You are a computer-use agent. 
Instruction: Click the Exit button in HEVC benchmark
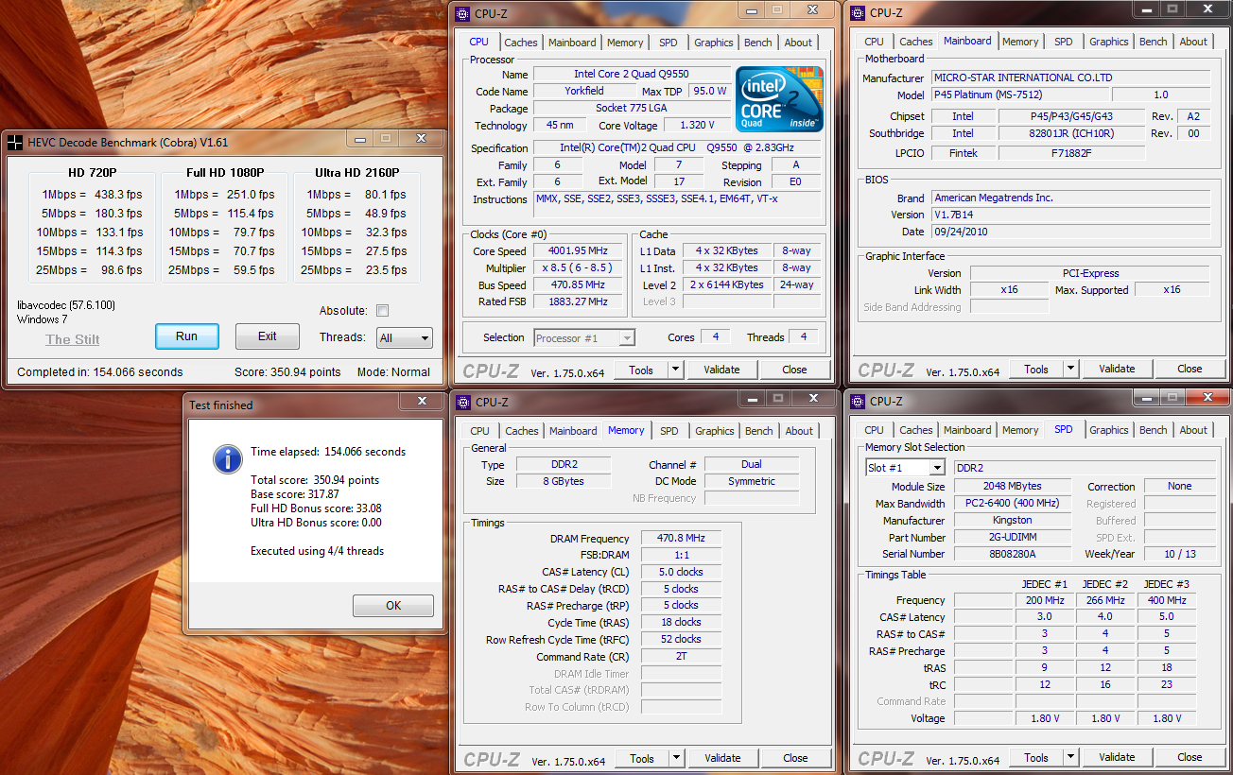[268, 336]
